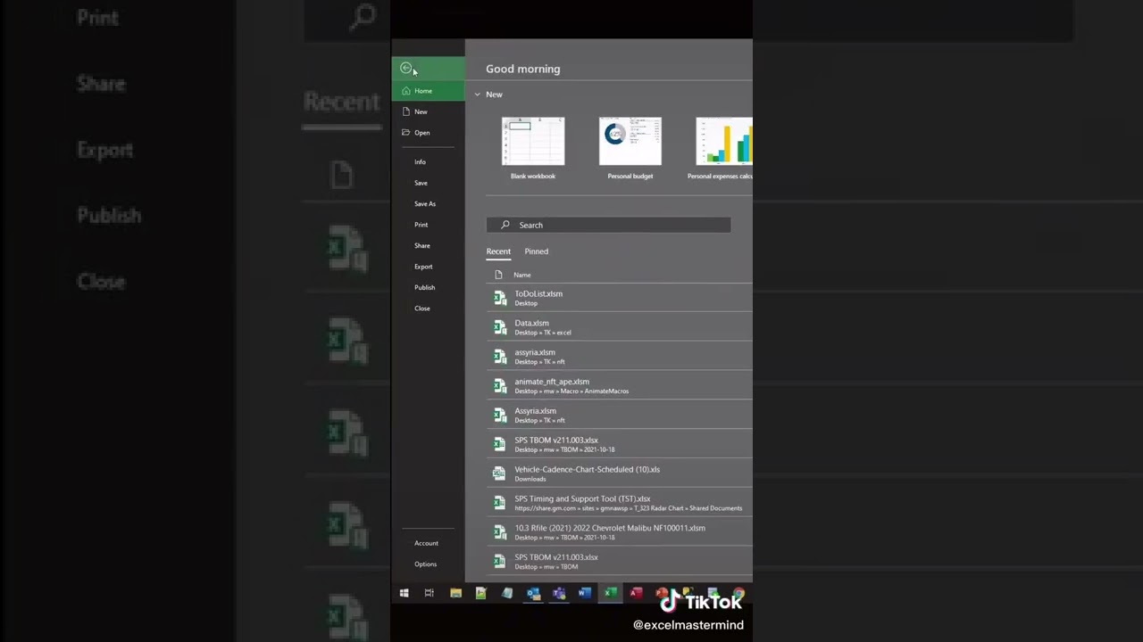Screen dimensions: 1143x642
Task: Click the back arrow above Home
Action: [406, 69]
